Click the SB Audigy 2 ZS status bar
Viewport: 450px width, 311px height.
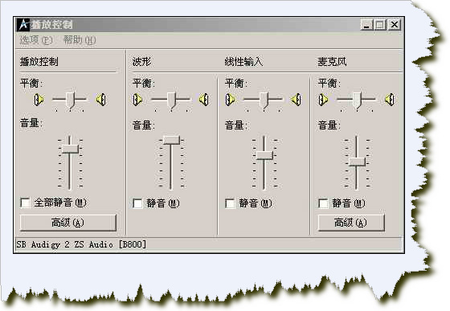coord(209,245)
